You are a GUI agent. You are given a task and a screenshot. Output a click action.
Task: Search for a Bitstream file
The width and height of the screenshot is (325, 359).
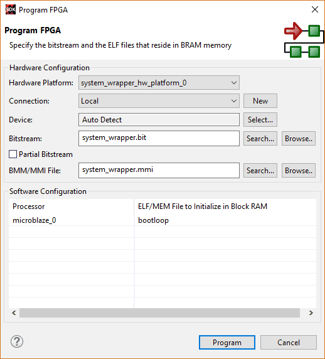(260, 139)
